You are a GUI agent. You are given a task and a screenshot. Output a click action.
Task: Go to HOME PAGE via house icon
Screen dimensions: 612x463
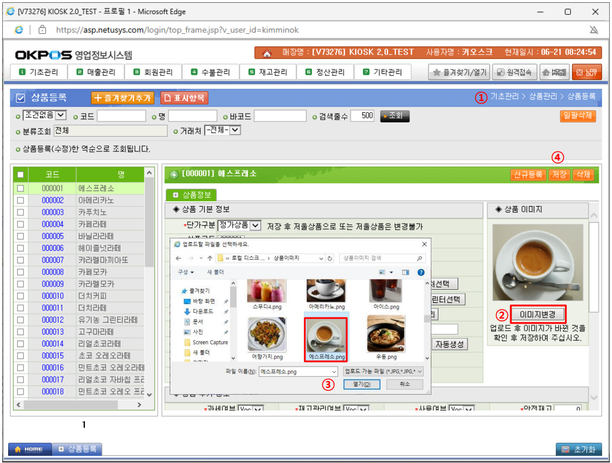click(554, 72)
